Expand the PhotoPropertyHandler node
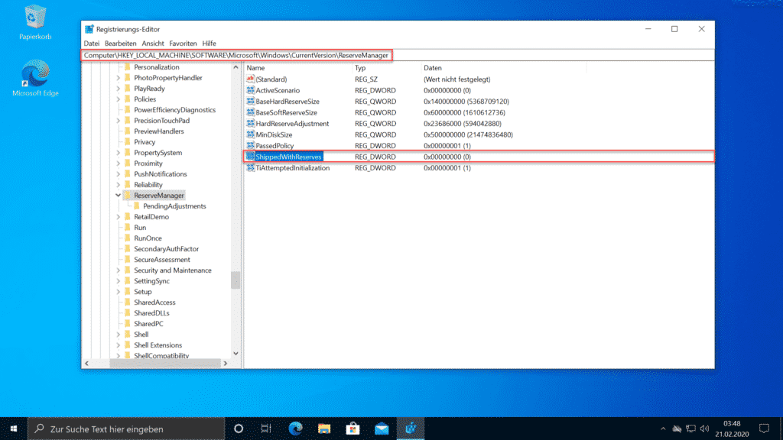Viewport: 783px width, 440px height. [x=119, y=78]
